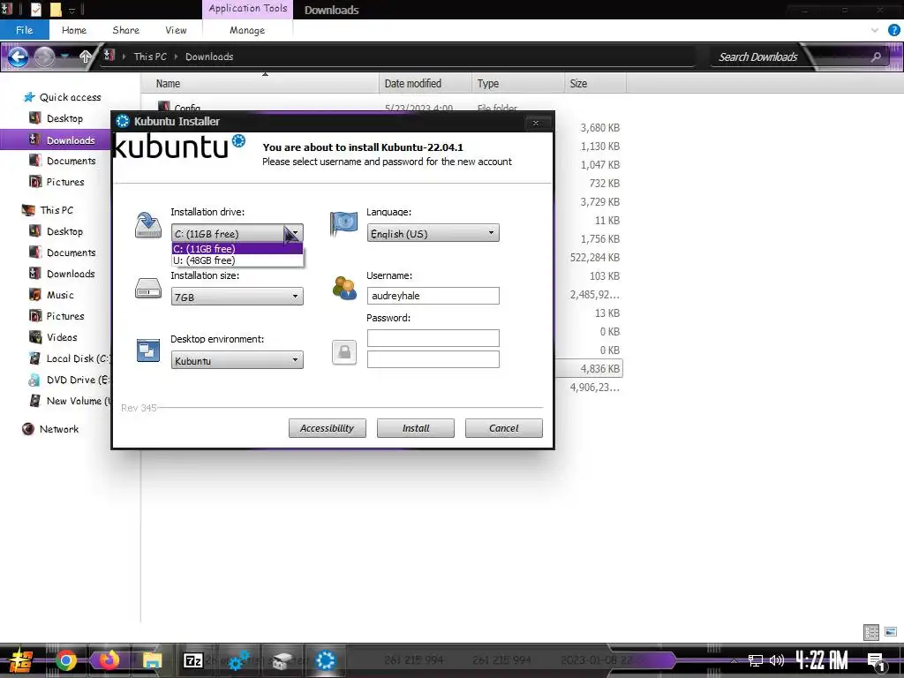Viewport: 904px width, 678px height.
Task: Open the View ribbon tab
Action: (176, 30)
